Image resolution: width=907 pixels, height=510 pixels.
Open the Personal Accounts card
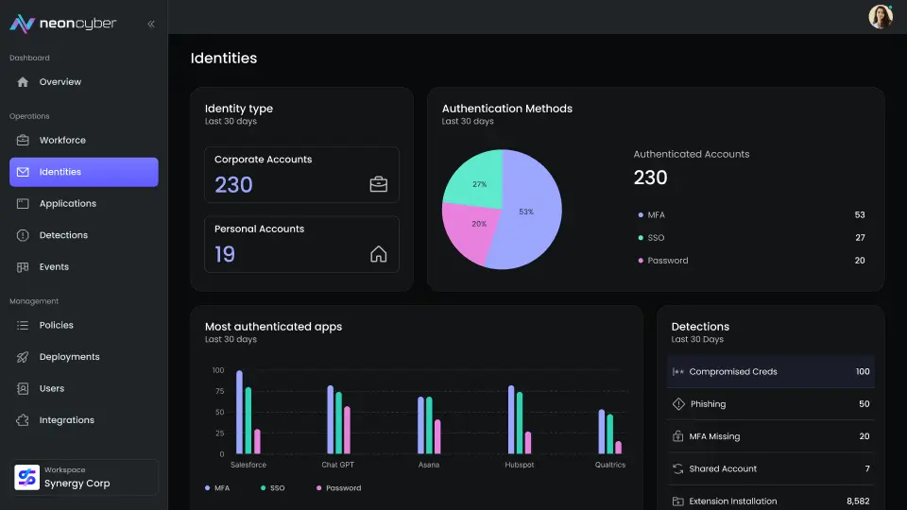click(x=301, y=245)
